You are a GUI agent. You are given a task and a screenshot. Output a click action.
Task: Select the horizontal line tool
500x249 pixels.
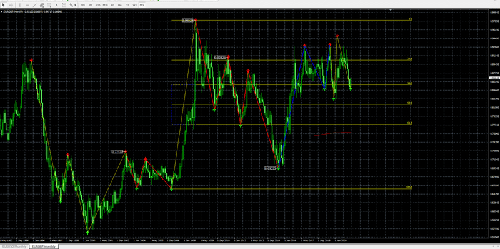tap(27, 5)
